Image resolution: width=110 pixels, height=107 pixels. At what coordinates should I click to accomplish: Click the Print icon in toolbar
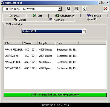(76, 9)
